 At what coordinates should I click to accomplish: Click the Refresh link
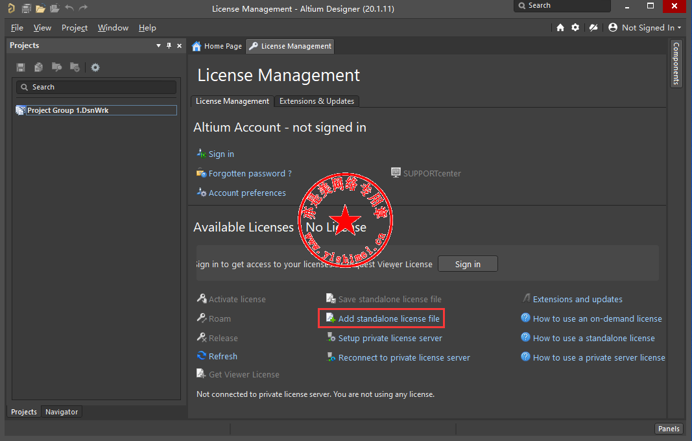(223, 356)
